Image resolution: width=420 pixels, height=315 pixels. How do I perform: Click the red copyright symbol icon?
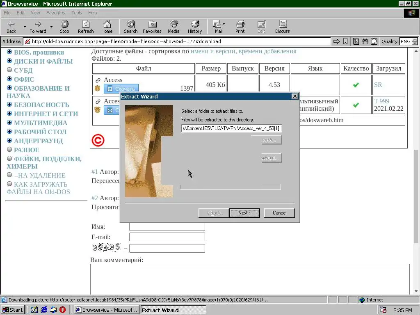click(x=98, y=140)
